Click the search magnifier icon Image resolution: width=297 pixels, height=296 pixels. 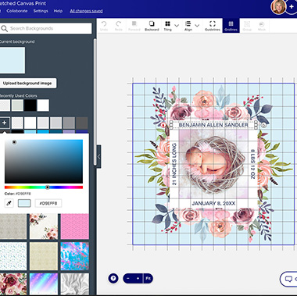pos(4,28)
